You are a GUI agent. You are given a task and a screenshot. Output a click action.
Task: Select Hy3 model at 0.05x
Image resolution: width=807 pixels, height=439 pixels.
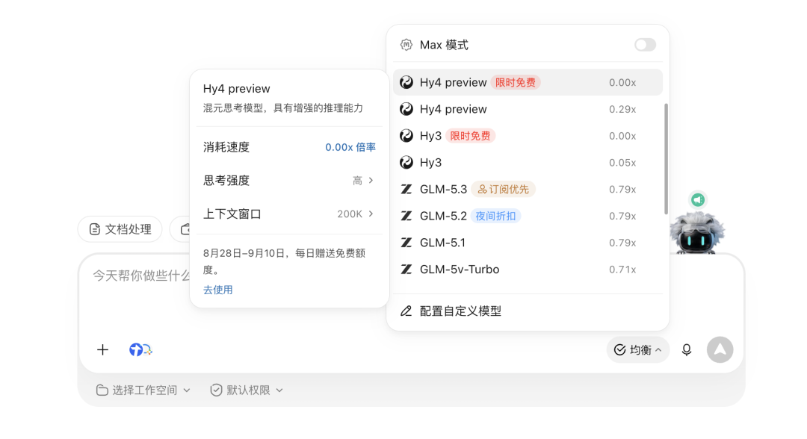pos(528,163)
